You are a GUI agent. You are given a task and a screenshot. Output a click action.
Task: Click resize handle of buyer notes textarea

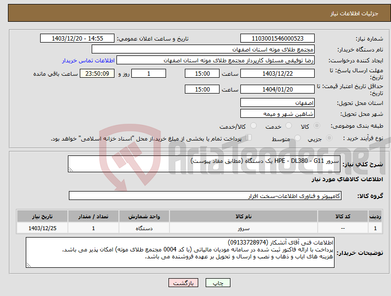(29, 265)
